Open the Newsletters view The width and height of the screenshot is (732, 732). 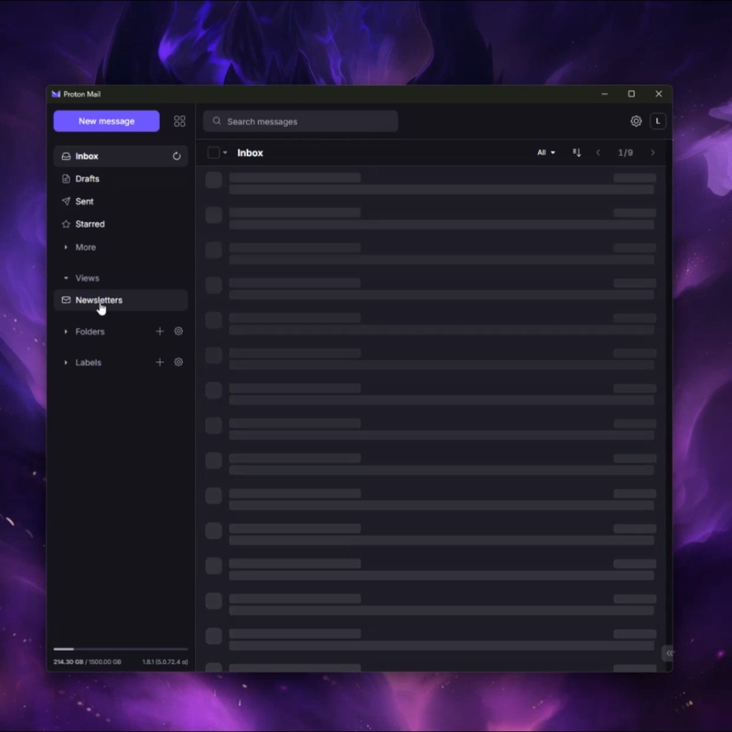tap(121, 300)
